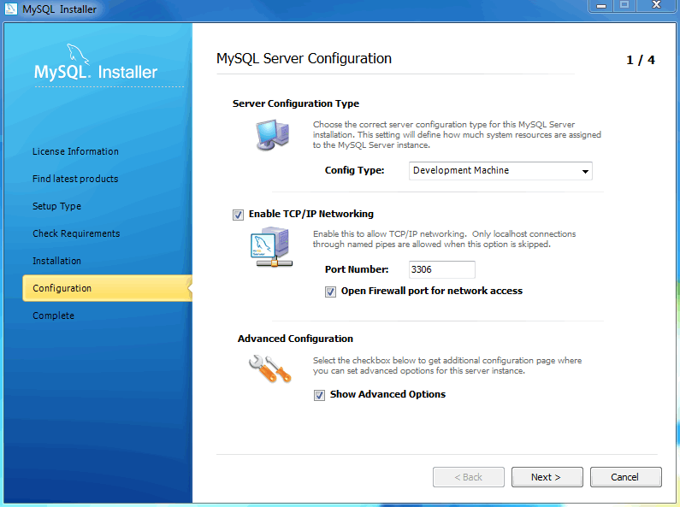This screenshot has width=680, height=507.
Task: Click the Next > button
Action: pos(547,477)
